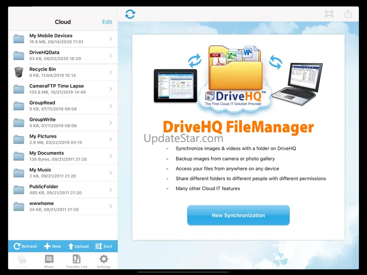Select the "DriveHQData" name text
Viewport: 367px width, 275px height.
(44, 52)
